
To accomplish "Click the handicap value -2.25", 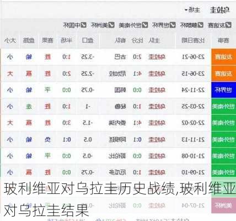I will 88,73.
